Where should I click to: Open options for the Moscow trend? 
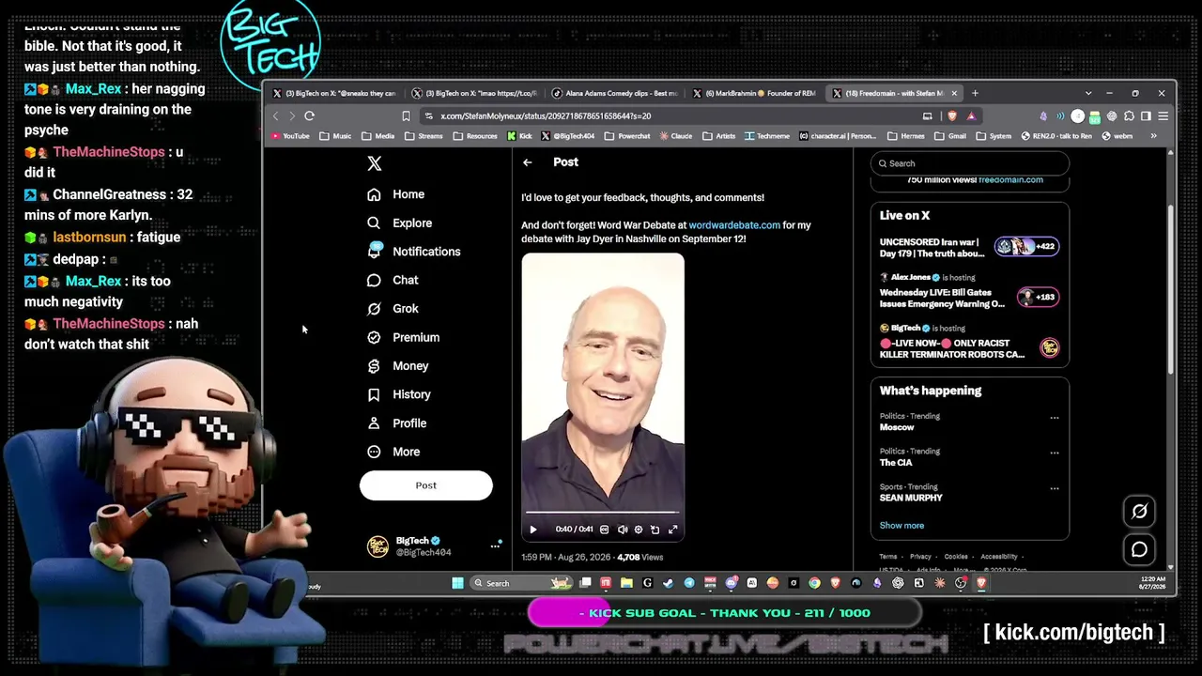(x=1055, y=418)
